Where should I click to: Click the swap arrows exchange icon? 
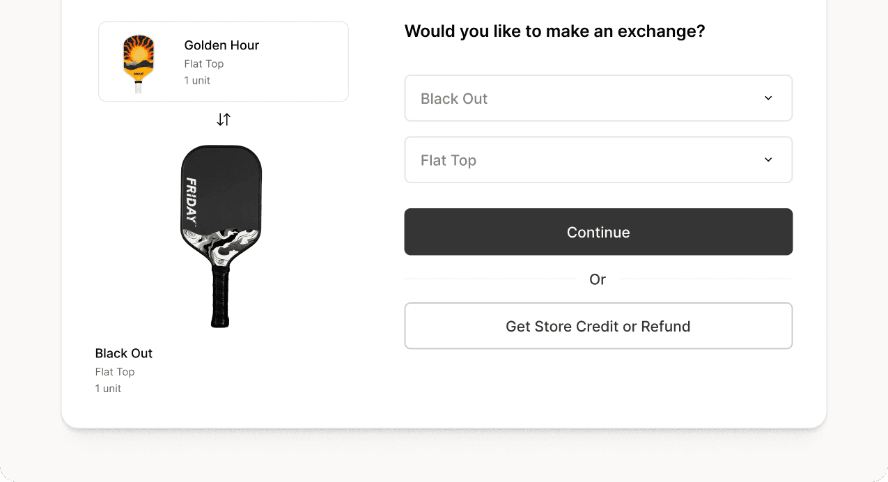pyautogui.click(x=223, y=120)
